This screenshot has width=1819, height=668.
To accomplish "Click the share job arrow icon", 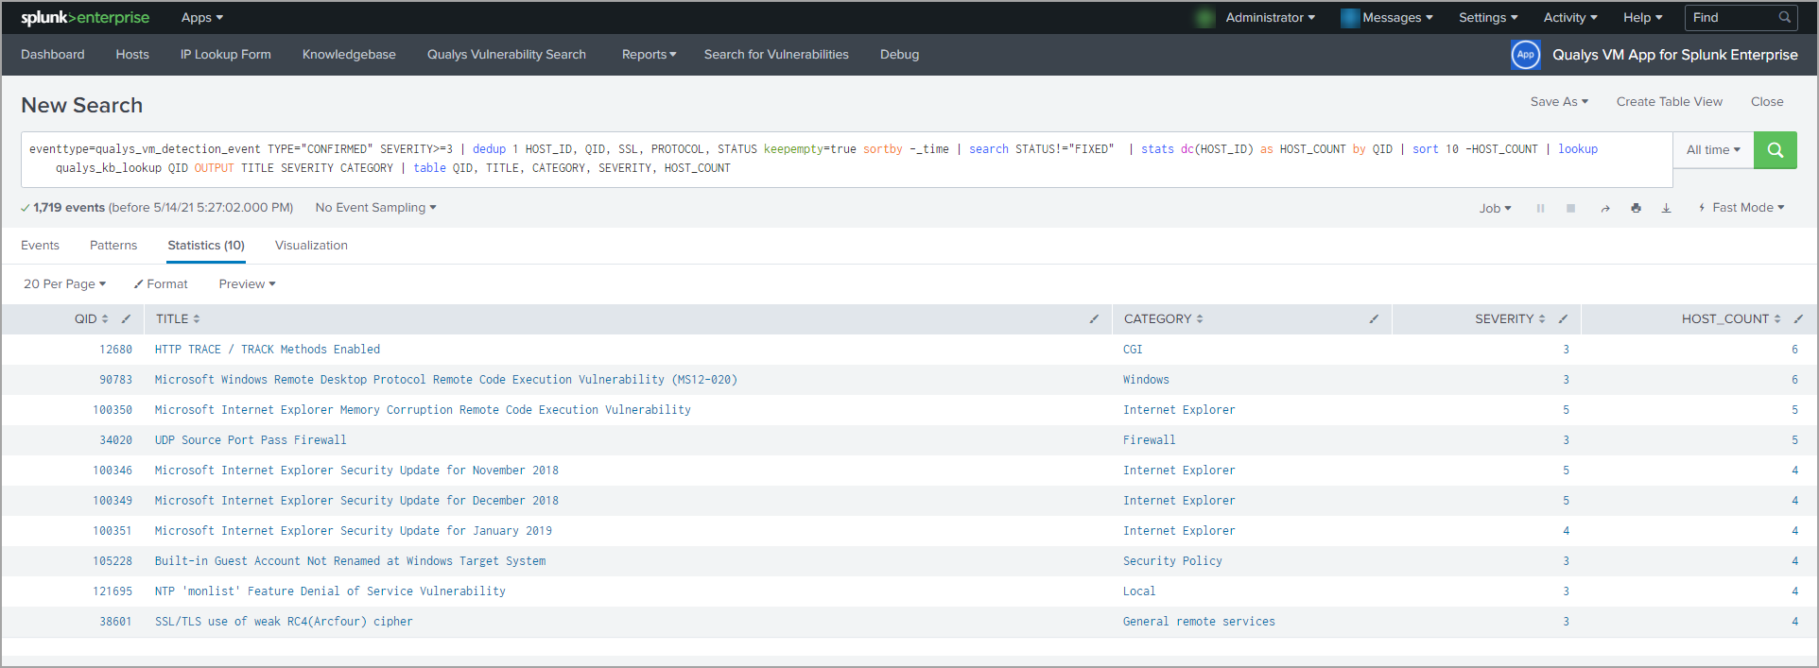I will 1604,209.
